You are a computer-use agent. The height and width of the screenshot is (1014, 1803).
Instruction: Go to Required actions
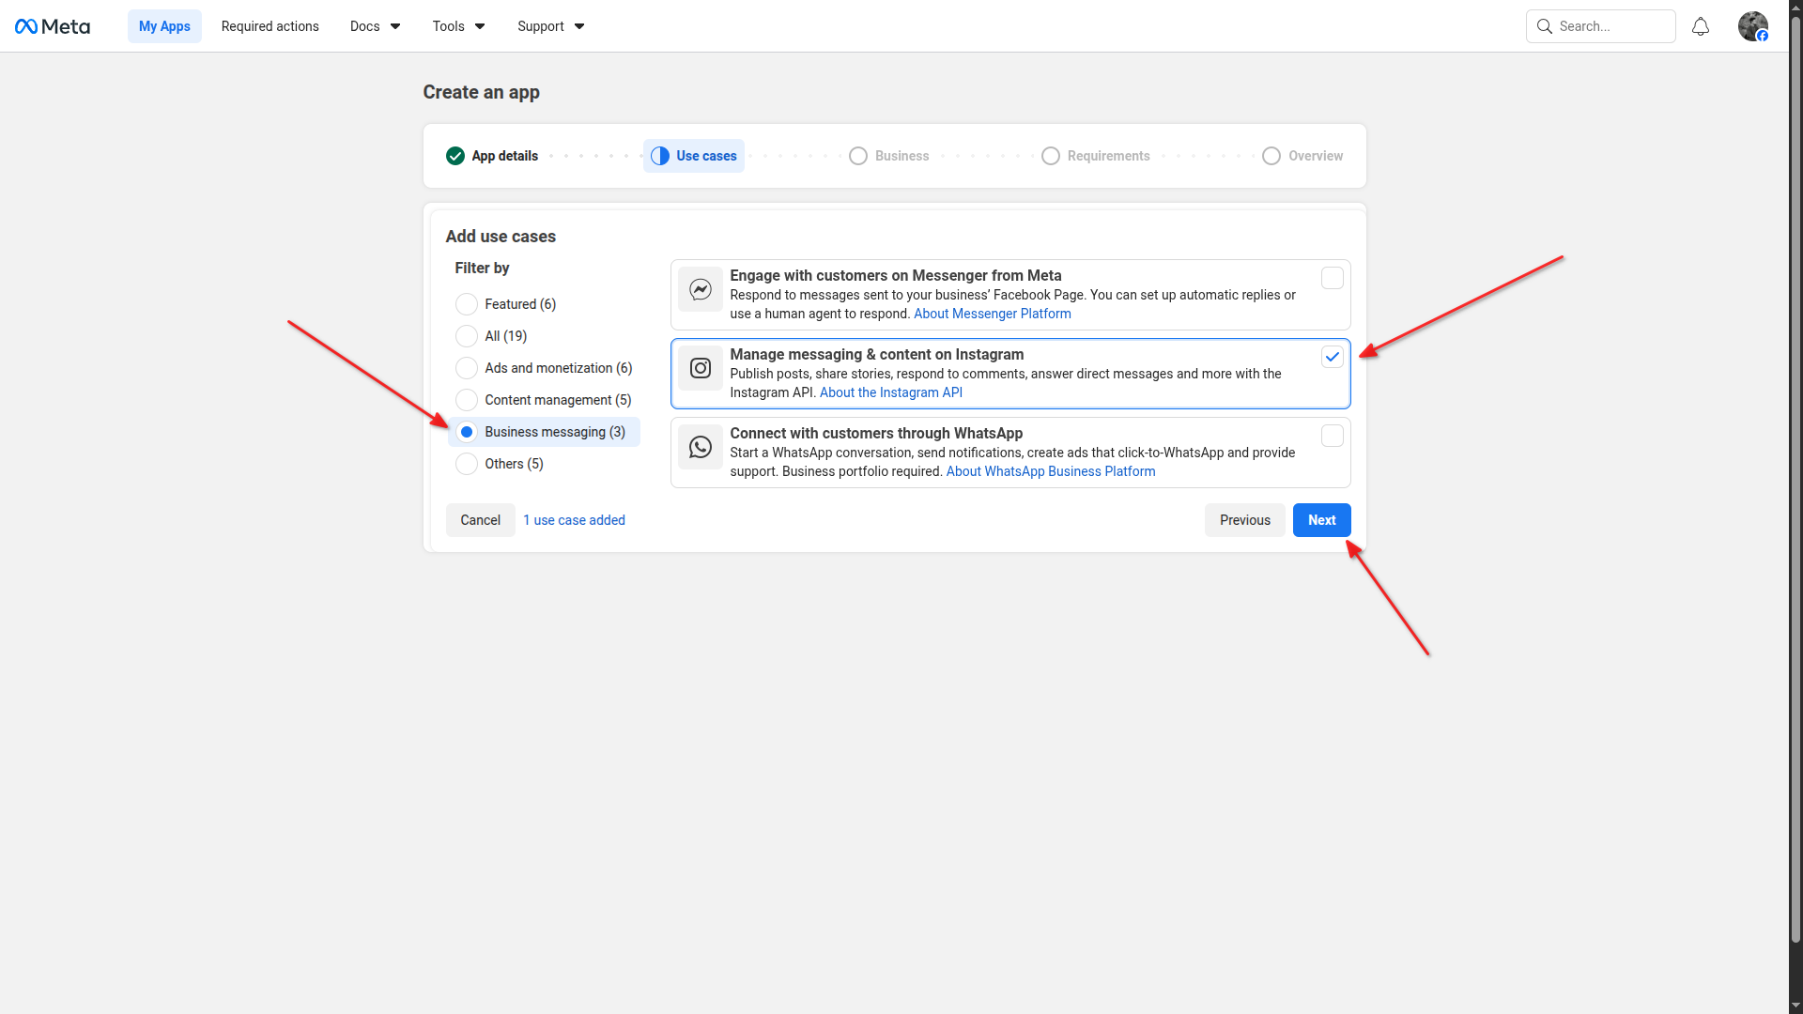[270, 26]
